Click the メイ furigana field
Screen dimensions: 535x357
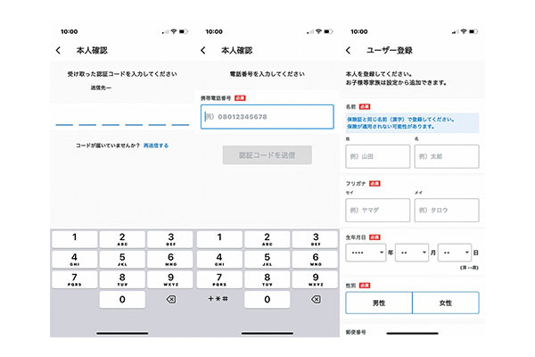(x=446, y=211)
